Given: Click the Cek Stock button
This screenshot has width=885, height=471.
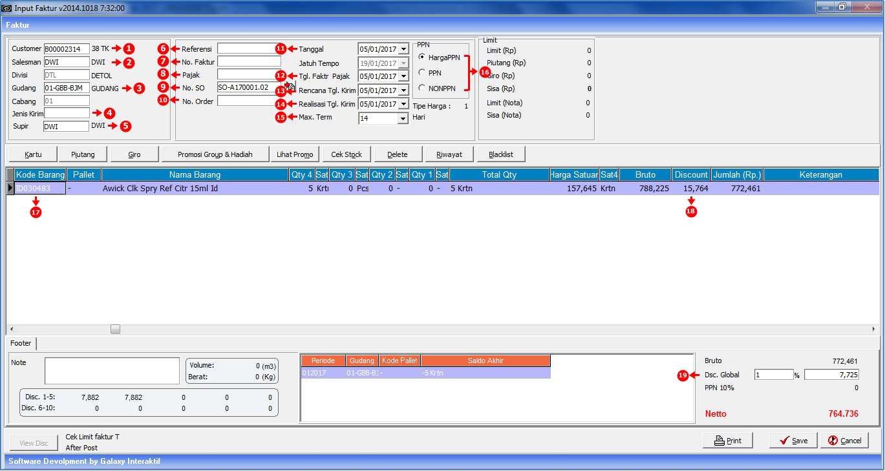Looking at the screenshot, I should point(347,154).
